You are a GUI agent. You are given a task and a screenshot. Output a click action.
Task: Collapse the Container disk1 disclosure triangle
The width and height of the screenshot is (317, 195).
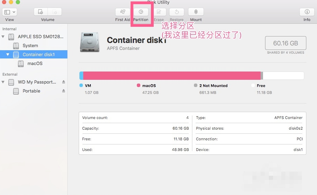click(8, 55)
